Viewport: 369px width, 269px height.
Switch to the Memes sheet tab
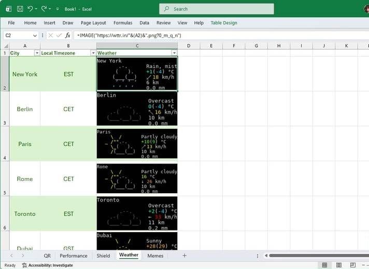pyautogui.click(x=155, y=256)
